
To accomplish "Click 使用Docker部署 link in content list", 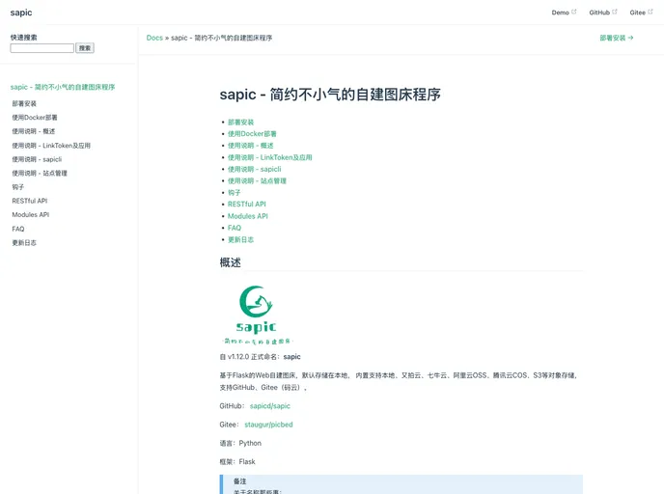I will click(252, 134).
